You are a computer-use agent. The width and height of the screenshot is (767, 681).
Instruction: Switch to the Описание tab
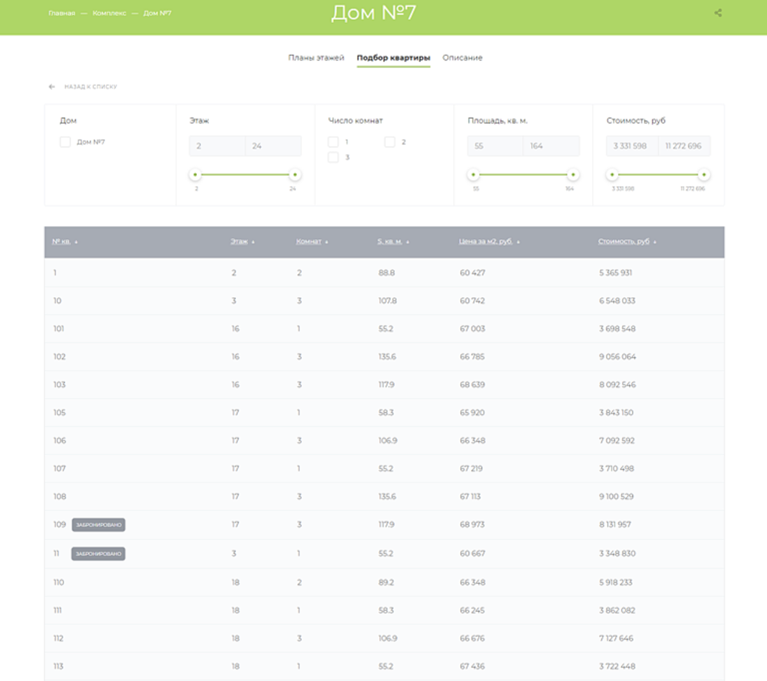(x=462, y=57)
